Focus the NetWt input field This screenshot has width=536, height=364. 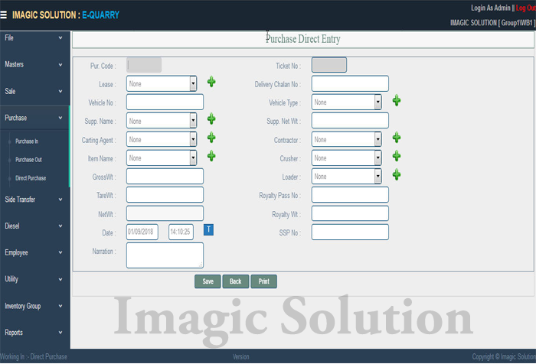click(165, 213)
